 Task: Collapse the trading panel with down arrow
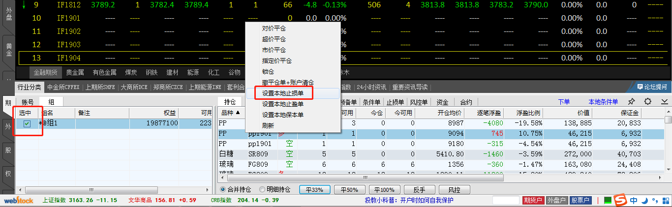[x=664, y=102]
